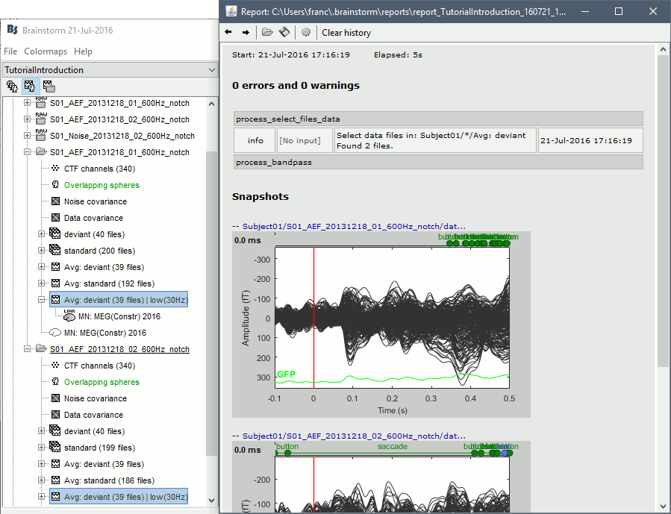This screenshot has width=671, height=514.
Task: Click the Clear history button
Action: [346, 32]
